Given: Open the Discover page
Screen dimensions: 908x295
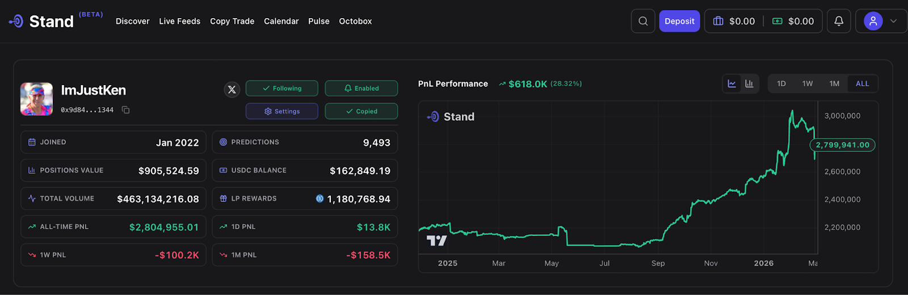Looking at the screenshot, I should [133, 21].
